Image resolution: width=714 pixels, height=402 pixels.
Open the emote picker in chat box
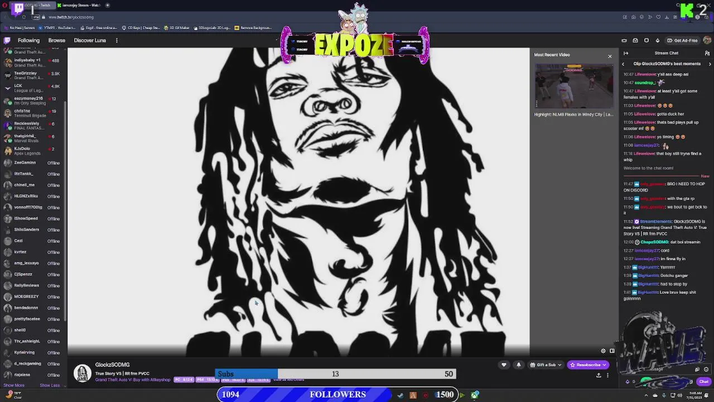[706, 369]
